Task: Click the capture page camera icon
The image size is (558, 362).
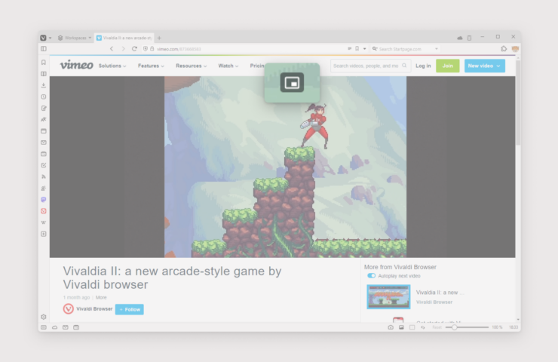Action: 391,327
